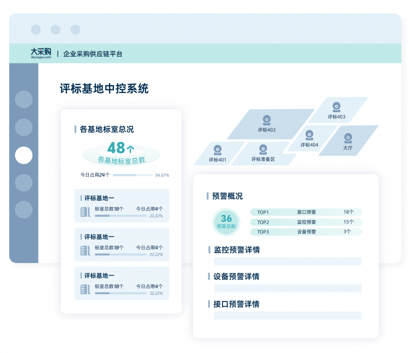Select the highlighted white sidebar circle

click(x=24, y=155)
